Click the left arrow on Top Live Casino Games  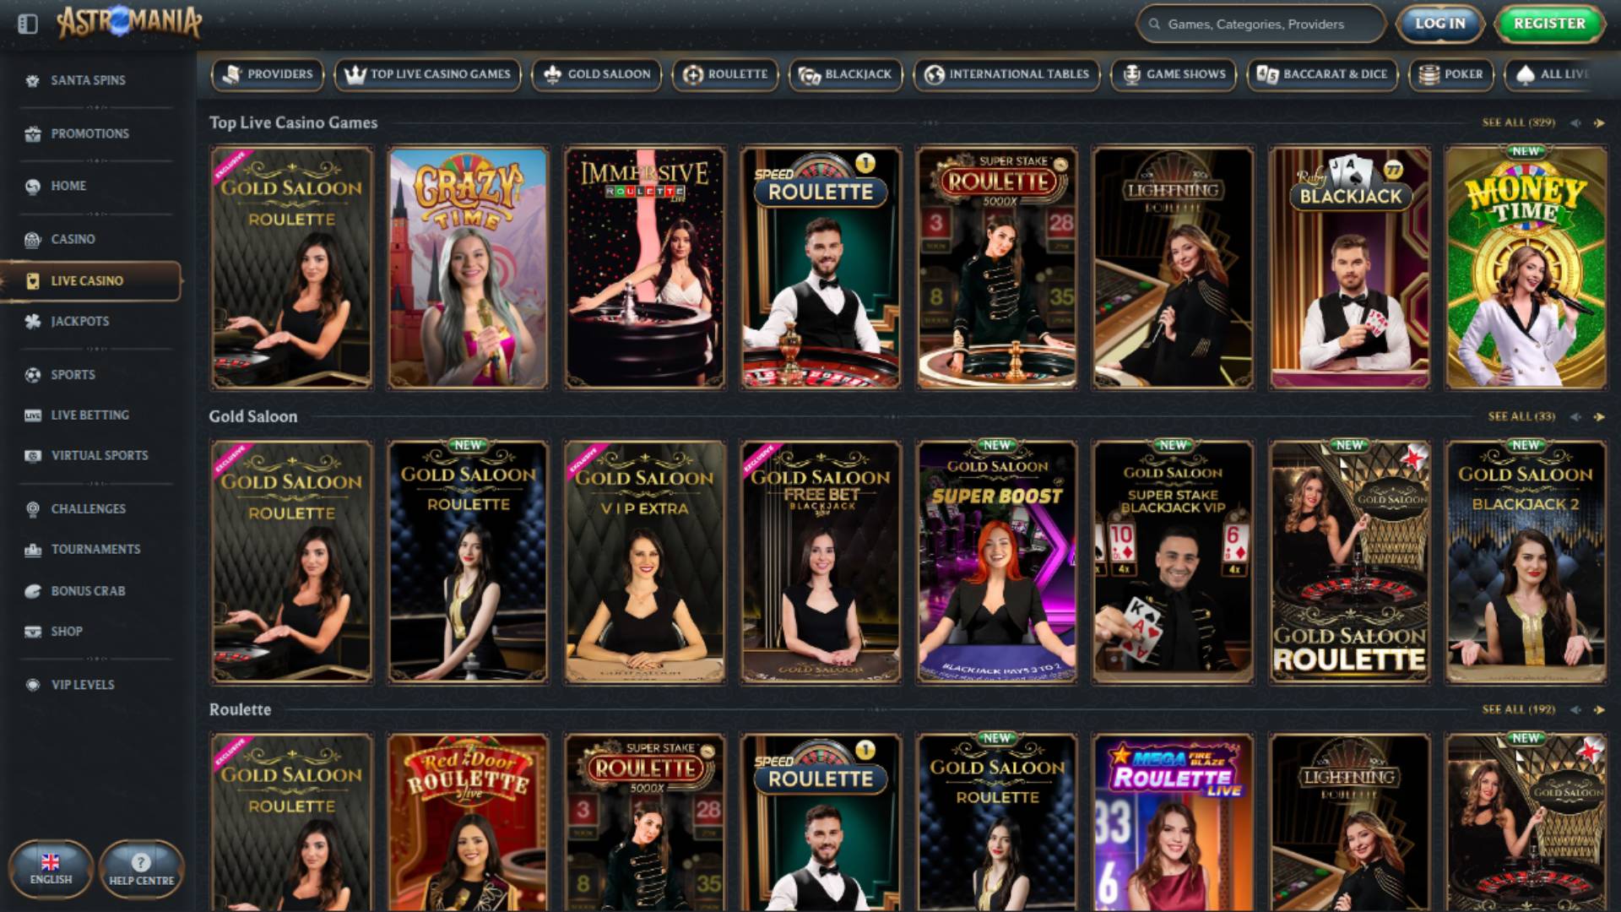pyautogui.click(x=1572, y=122)
